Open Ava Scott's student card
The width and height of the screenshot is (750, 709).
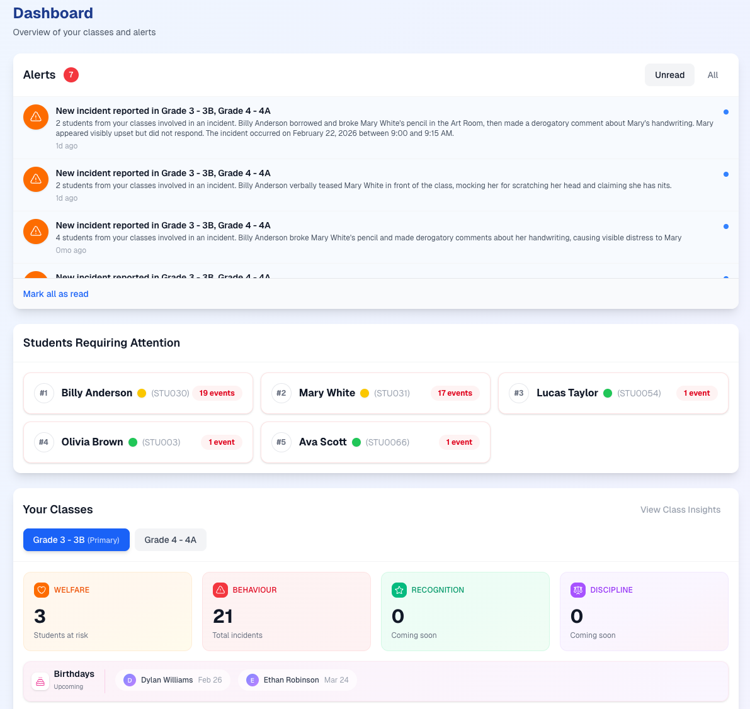pyautogui.click(x=375, y=442)
